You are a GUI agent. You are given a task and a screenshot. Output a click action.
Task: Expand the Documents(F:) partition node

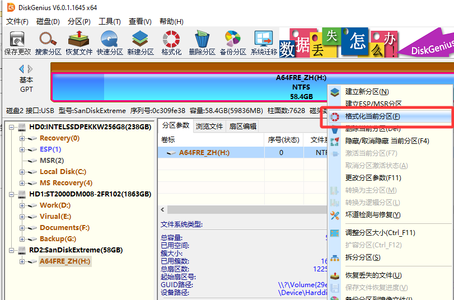tap(22, 228)
